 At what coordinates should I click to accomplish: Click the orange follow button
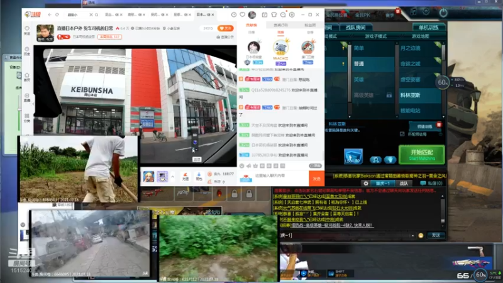tap(225, 28)
